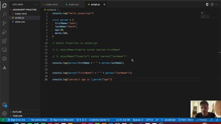This screenshot has width=221, height=124.
Task: Change the UTF-8 file encoding
Action: pos(149,120)
